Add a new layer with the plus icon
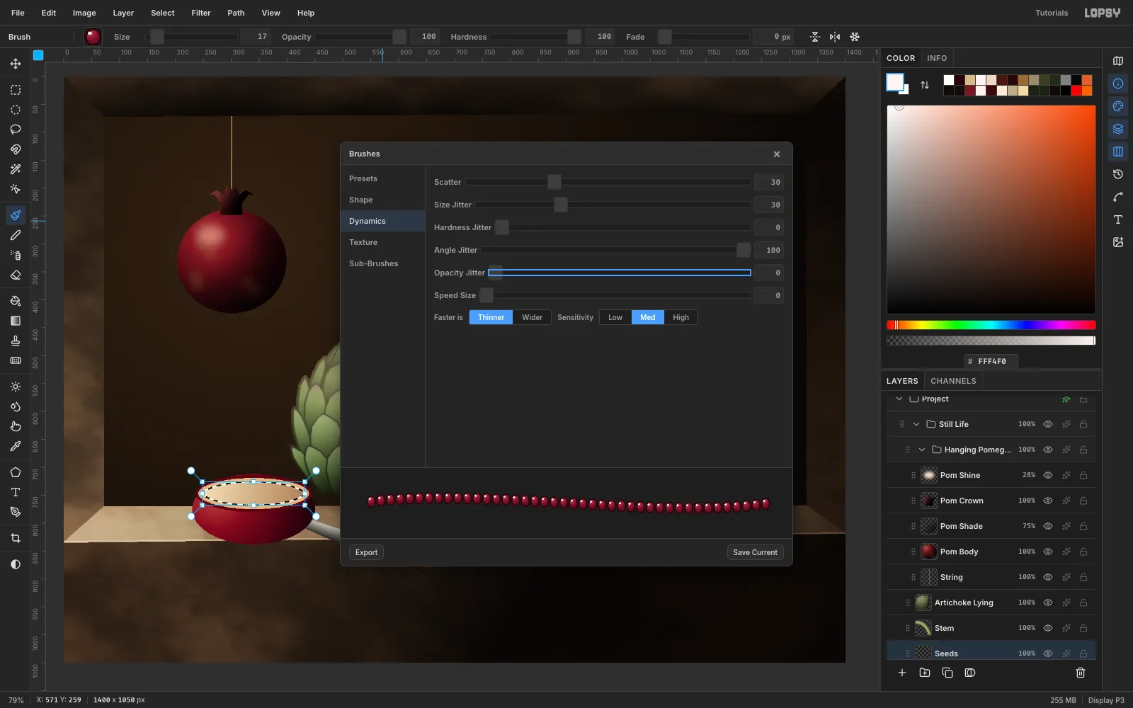This screenshot has width=1133, height=708. pyautogui.click(x=902, y=673)
